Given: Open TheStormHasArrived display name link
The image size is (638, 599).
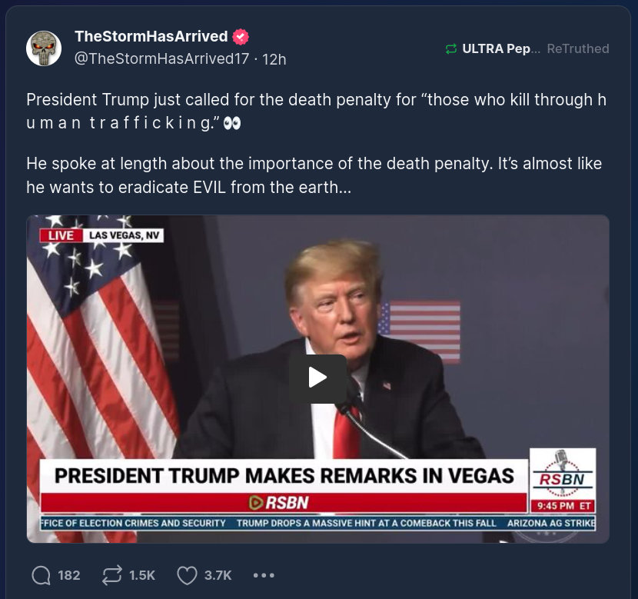Looking at the screenshot, I should click(x=151, y=37).
